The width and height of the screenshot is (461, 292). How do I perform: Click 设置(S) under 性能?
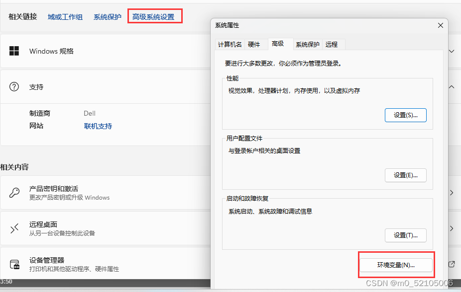coord(406,115)
